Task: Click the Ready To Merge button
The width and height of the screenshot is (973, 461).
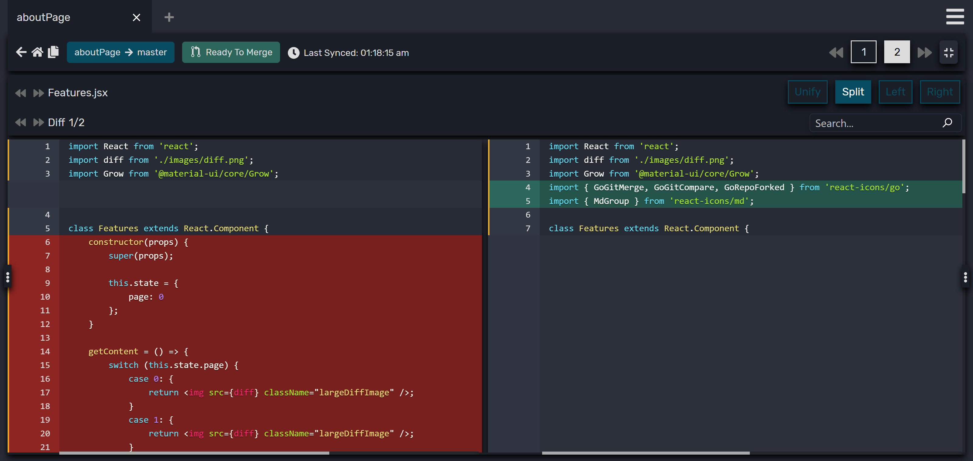Action: tap(231, 52)
